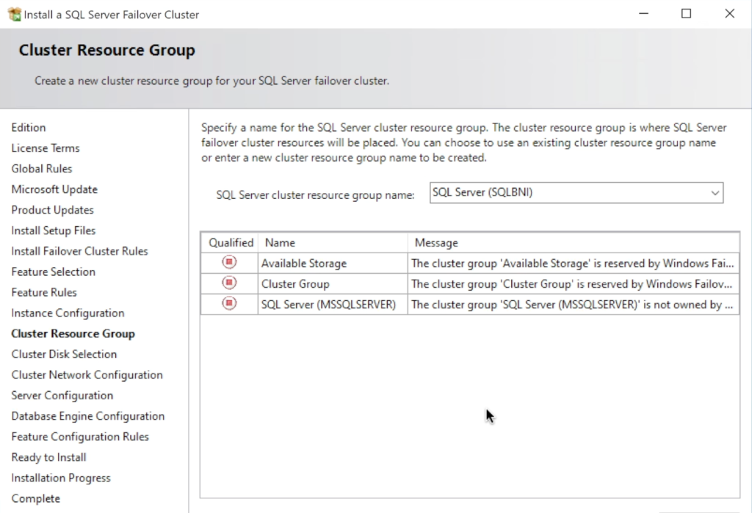The width and height of the screenshot is (752, 513).
Task: Select Database Engine Configuration step
Action: 88,416
